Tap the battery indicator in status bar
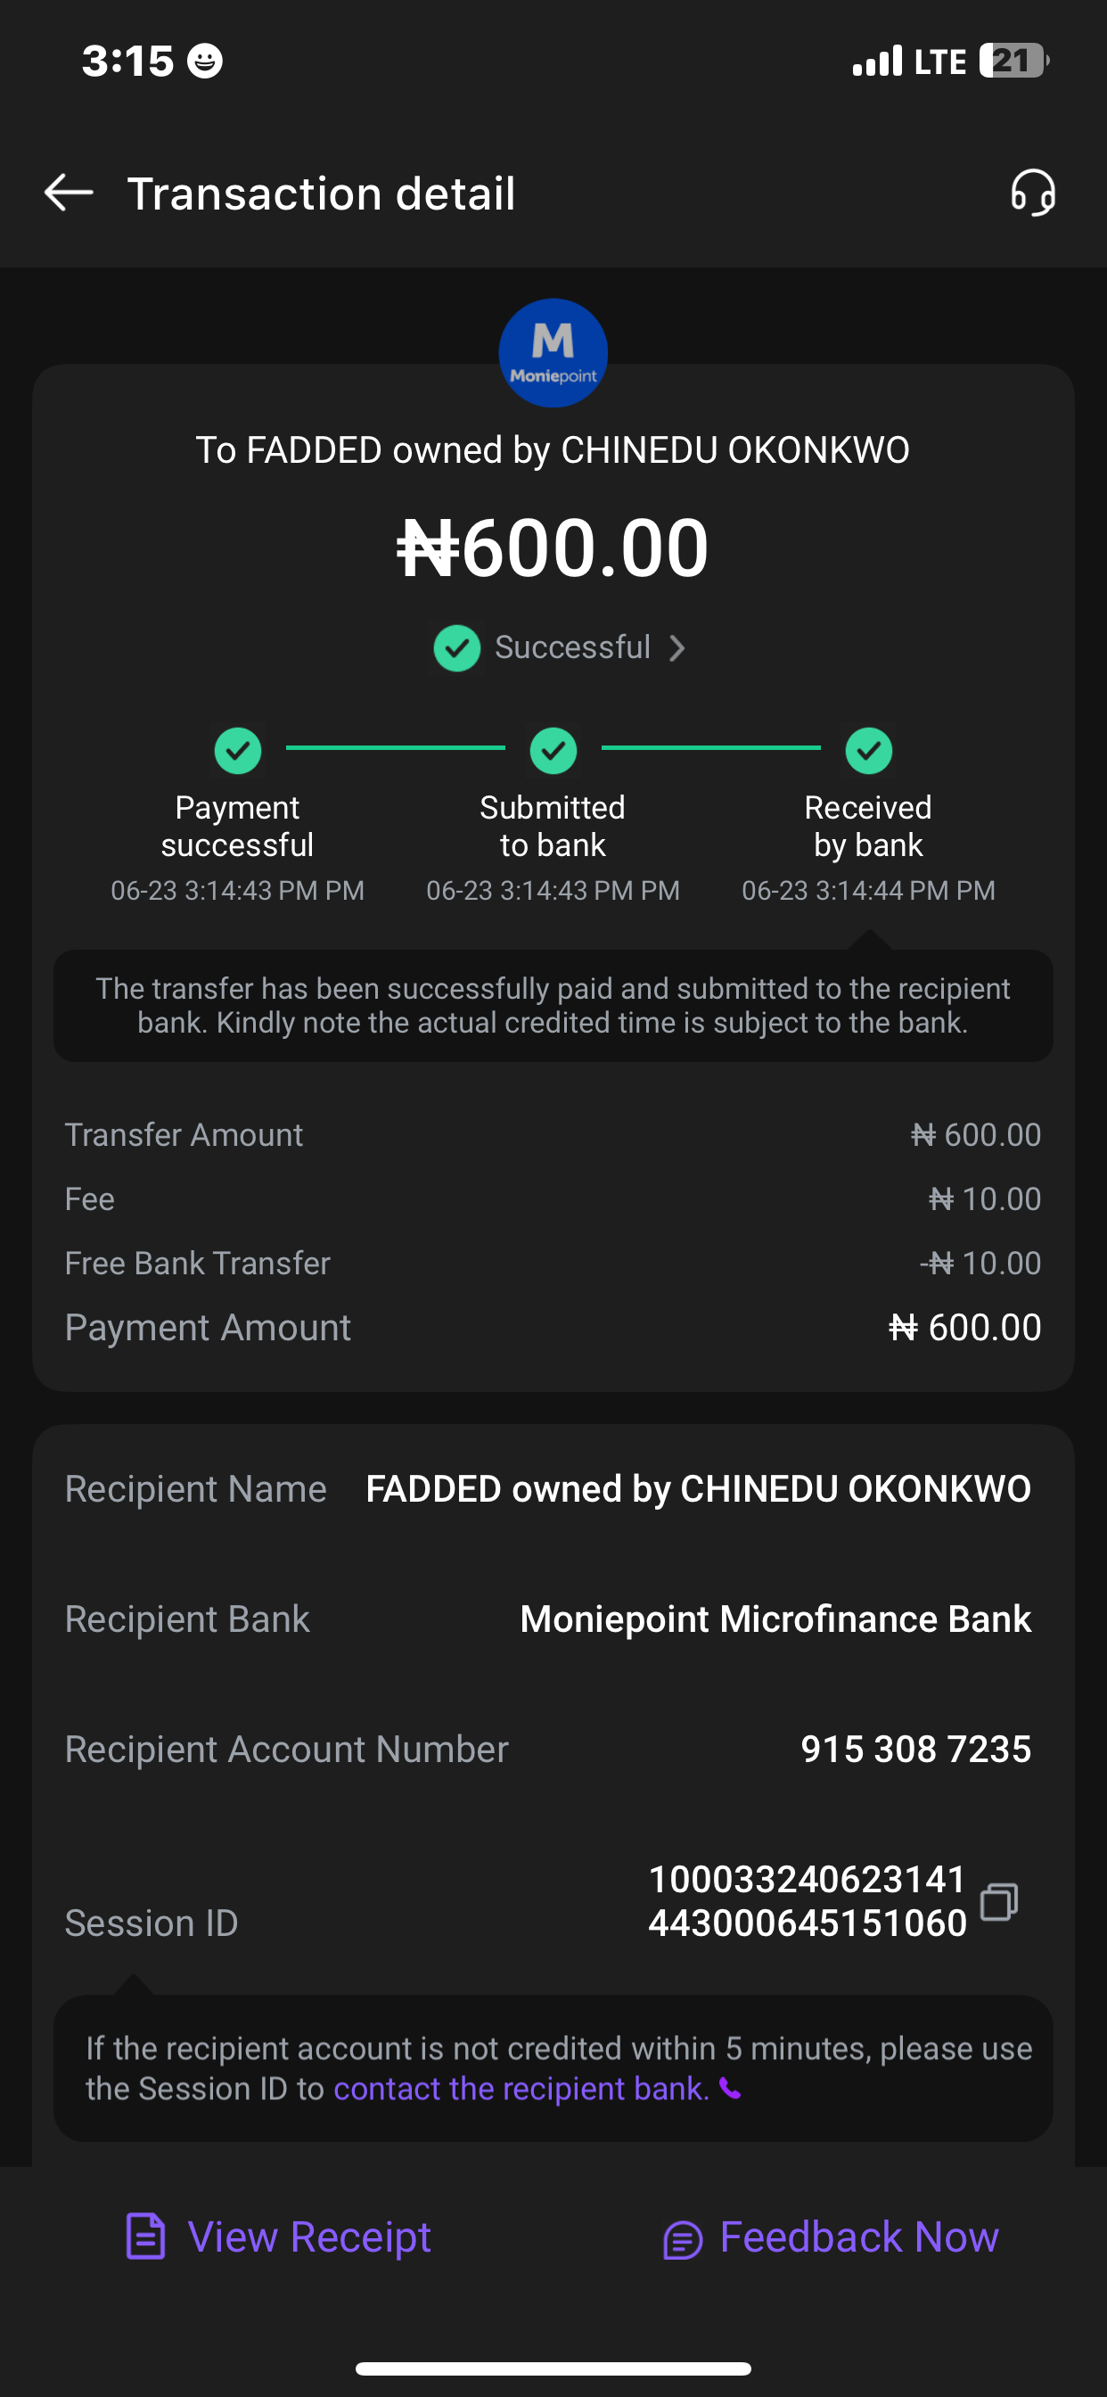The width and height of the screenshot is (1107, 2397). (x=1013, y=61)
